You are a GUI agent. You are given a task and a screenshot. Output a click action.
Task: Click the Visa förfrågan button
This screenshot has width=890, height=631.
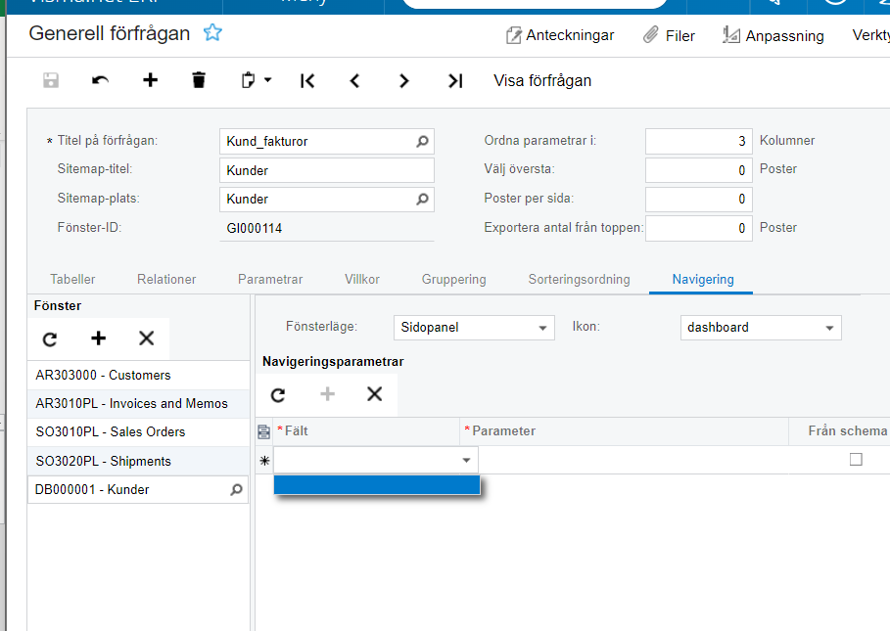[x=542, y=80]
